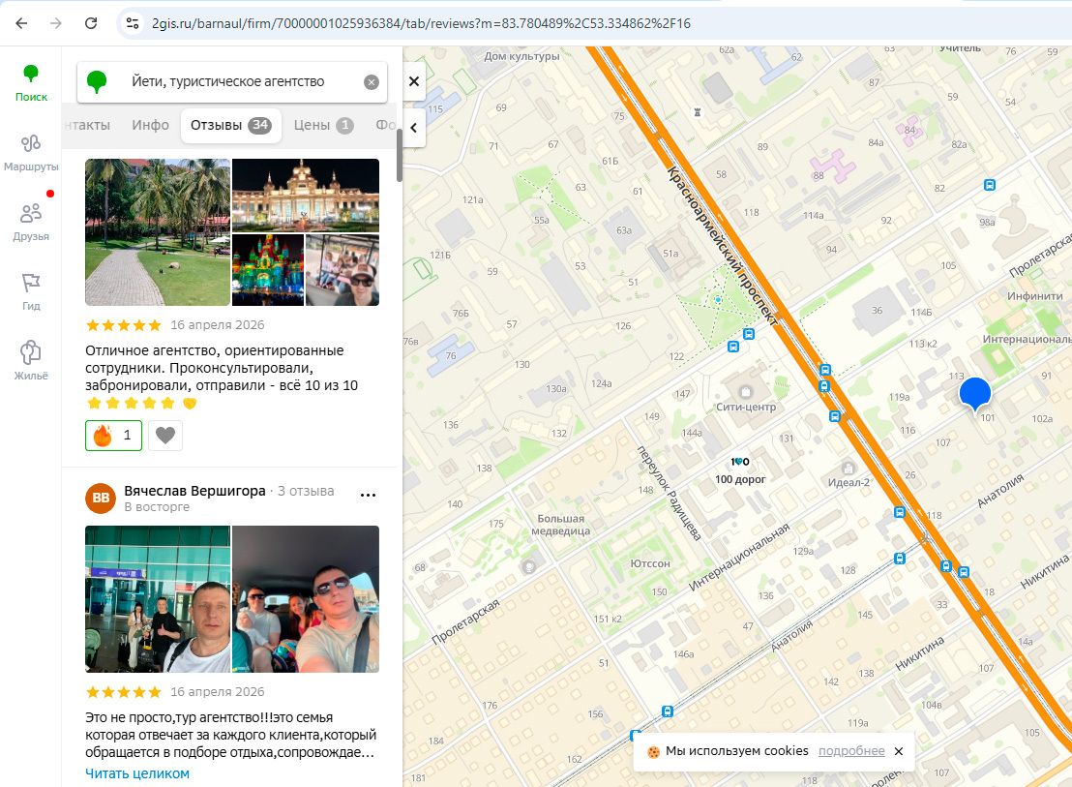Expand full review via Читать целиком
This screenshot has height=787, width=1072.
click(137, 773)
